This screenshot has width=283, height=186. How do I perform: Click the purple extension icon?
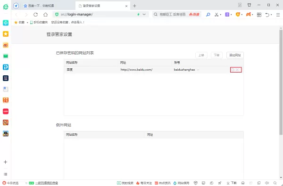(227, 15)
